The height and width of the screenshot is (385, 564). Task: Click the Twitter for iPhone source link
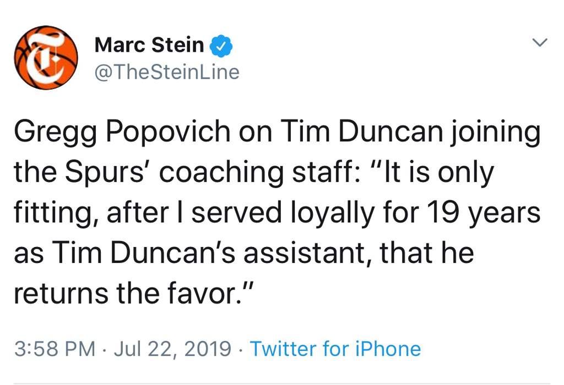tap(335, 348)
